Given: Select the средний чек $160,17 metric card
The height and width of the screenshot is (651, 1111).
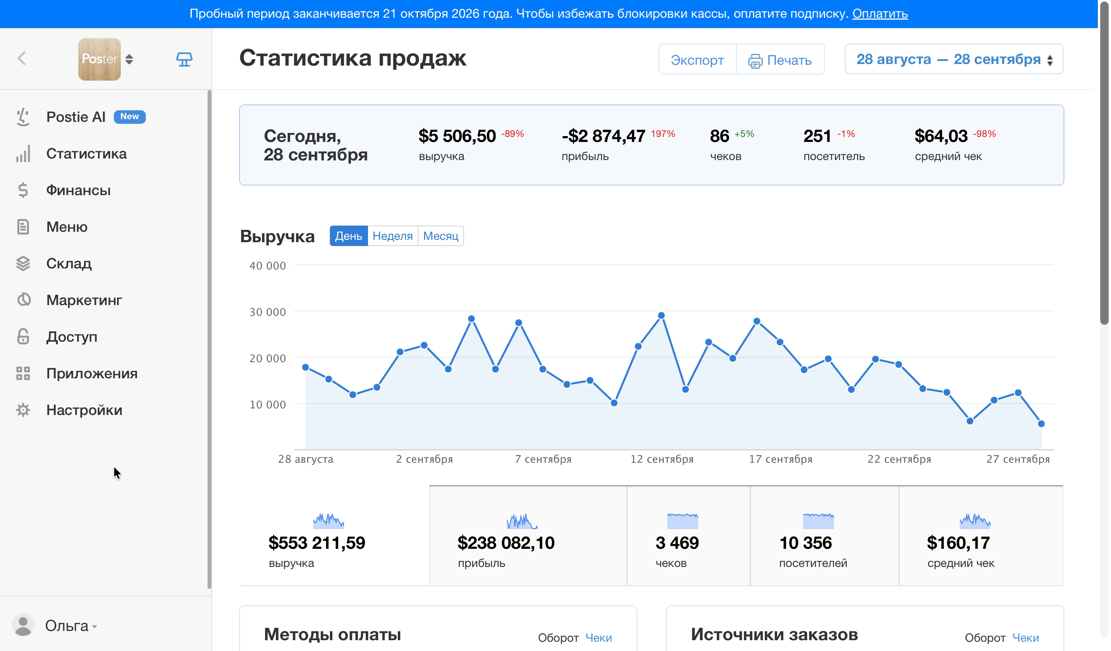Looking at the screenshot, I should tap(981, 536).
